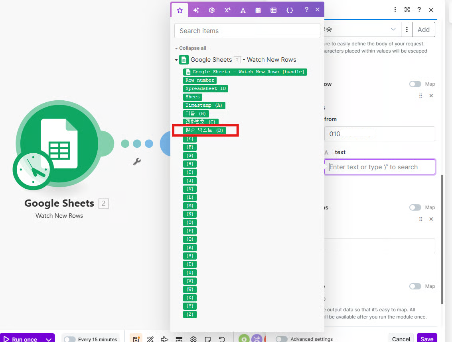Click the Search items input field

(x=247, y=31)
